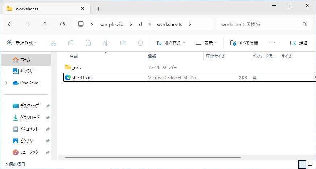316x169 pixels.
Task: Expand chevron after xl breadcrumb
Action: [x=149, y=24]
